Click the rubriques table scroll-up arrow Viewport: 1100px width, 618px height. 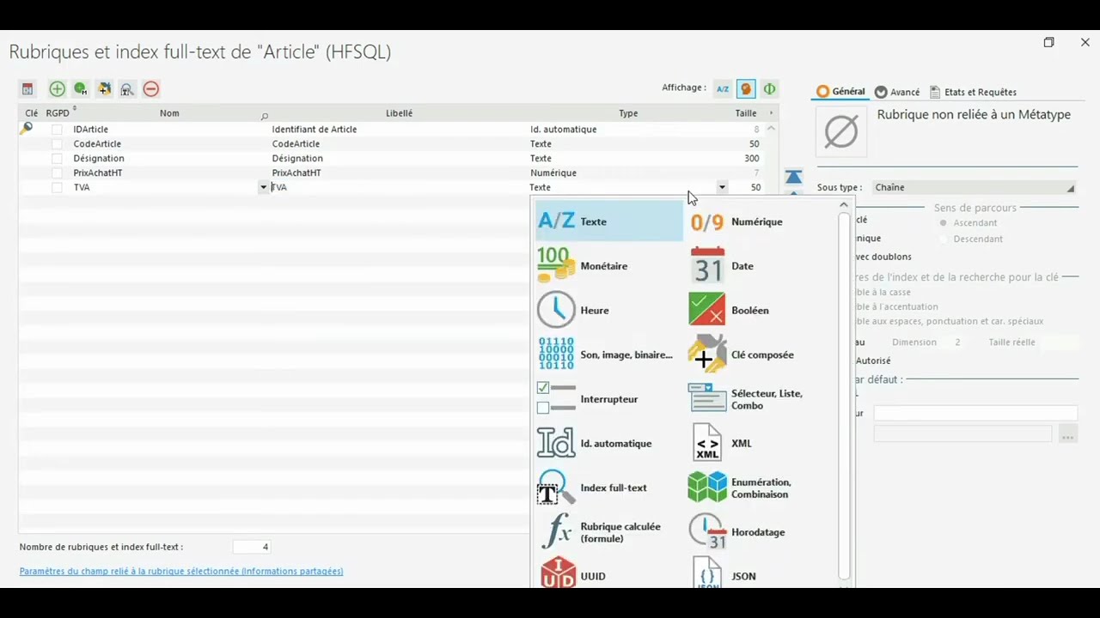click(771, 129)
